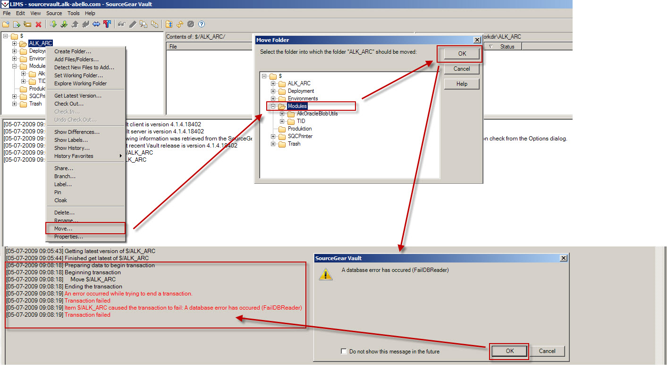667x377 pixels.
Task: Click the Create Folder toolbar icon
Action: pyautogui.click(x=6, y=24)
